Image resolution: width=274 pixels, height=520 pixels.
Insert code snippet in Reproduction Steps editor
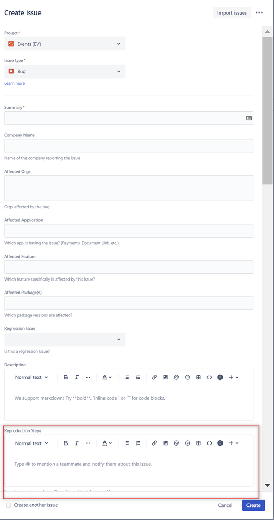click(209, 443)
